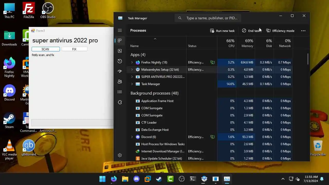
Task: Expand SUPER ANTIVIRUS PRO process group
Action: (x=132, y=77)
